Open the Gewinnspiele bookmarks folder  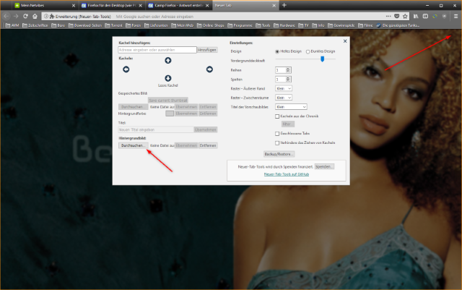pos(341,25)
